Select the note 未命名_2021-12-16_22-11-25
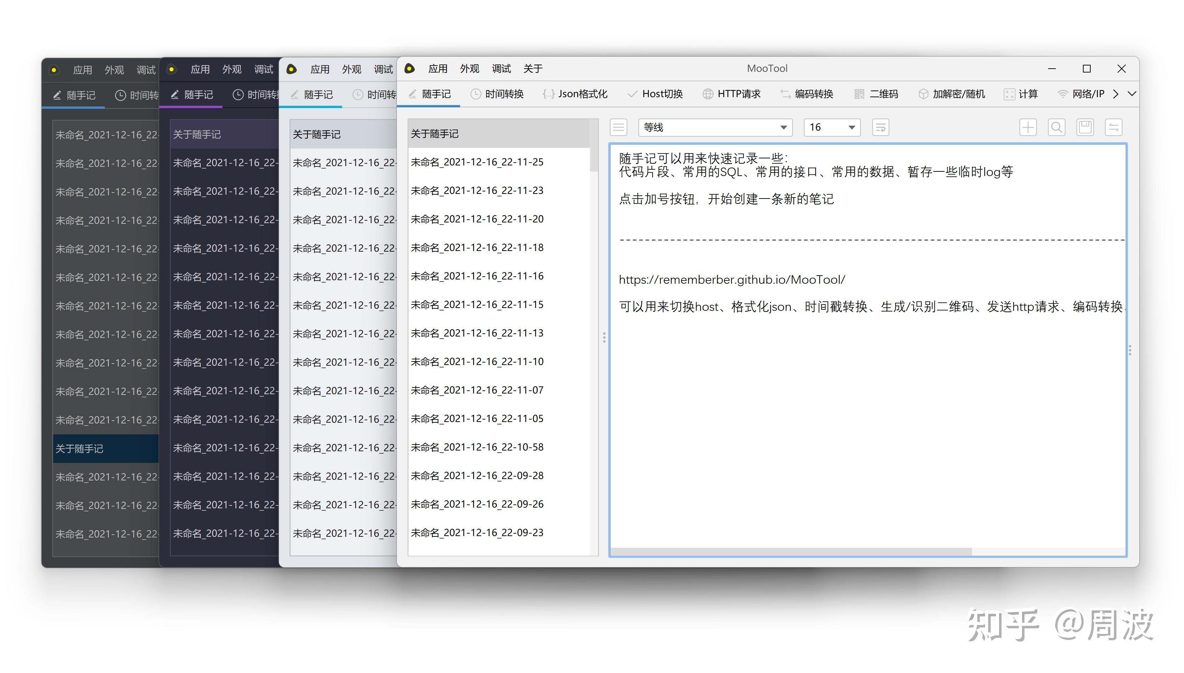Image resolution: width=1184 pixels, height=673 pixels. pyautogui.click(x=478, y=162)
